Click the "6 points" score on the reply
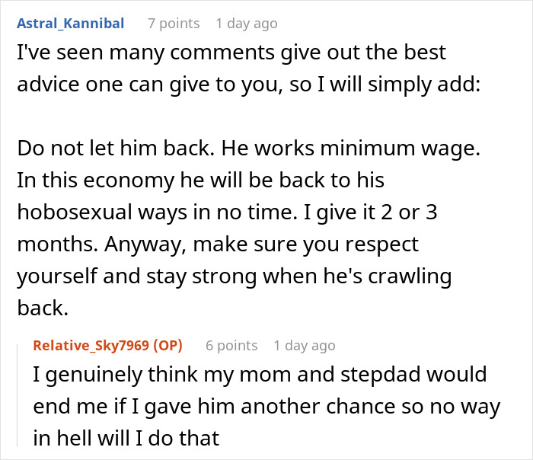 click(231, 346)
